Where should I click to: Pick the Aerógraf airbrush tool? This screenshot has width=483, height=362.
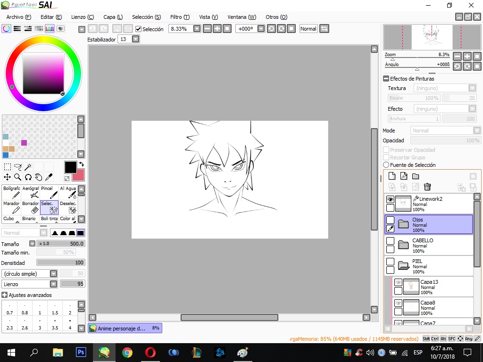(31, 192)
